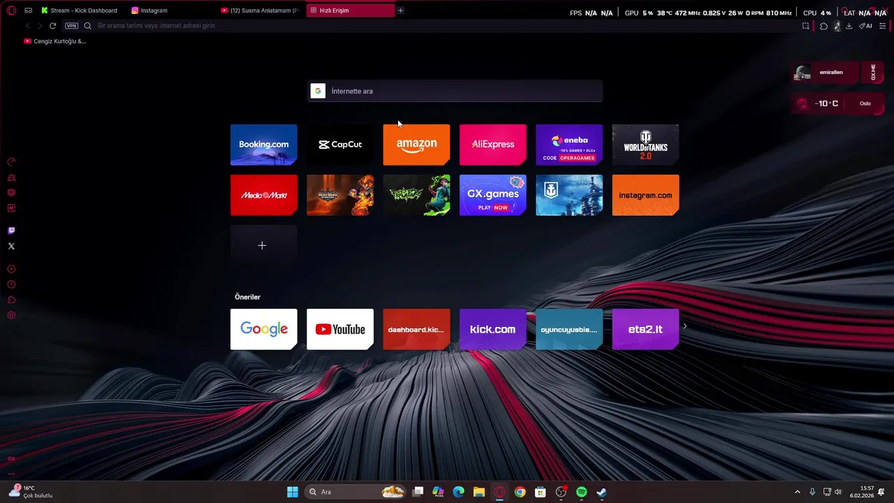Open the oyuncuyuebia suggestion tile
Viewport: 894px width, 503px height.
tap(569, 329)
